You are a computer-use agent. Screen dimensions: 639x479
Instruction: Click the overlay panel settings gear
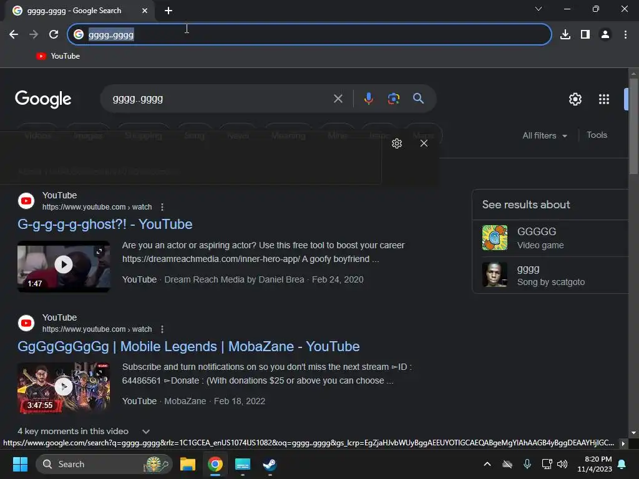click(396, 143)
